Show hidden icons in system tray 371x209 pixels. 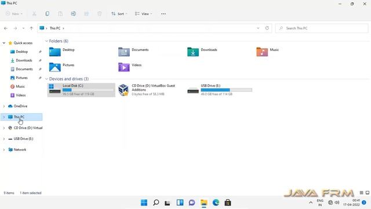311,203
